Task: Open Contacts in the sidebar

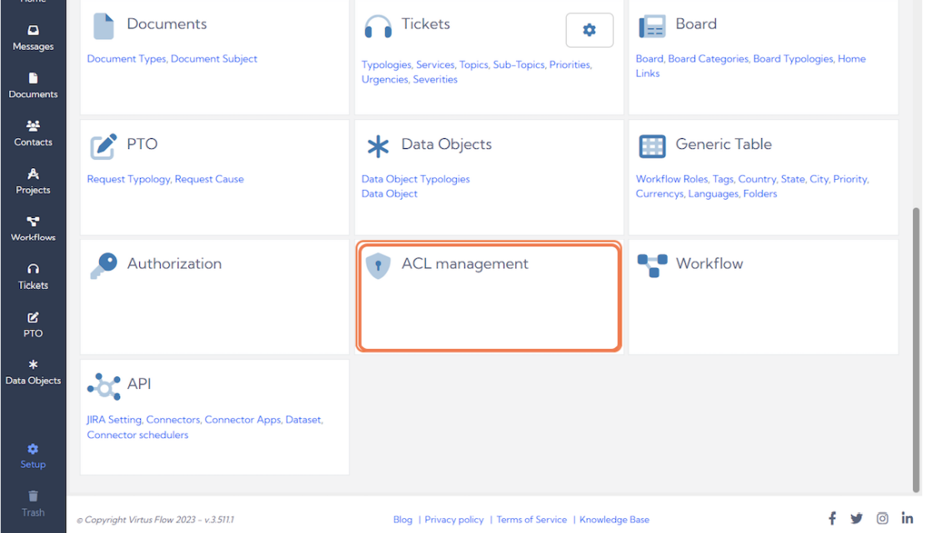Action: (x=33, y=133)
